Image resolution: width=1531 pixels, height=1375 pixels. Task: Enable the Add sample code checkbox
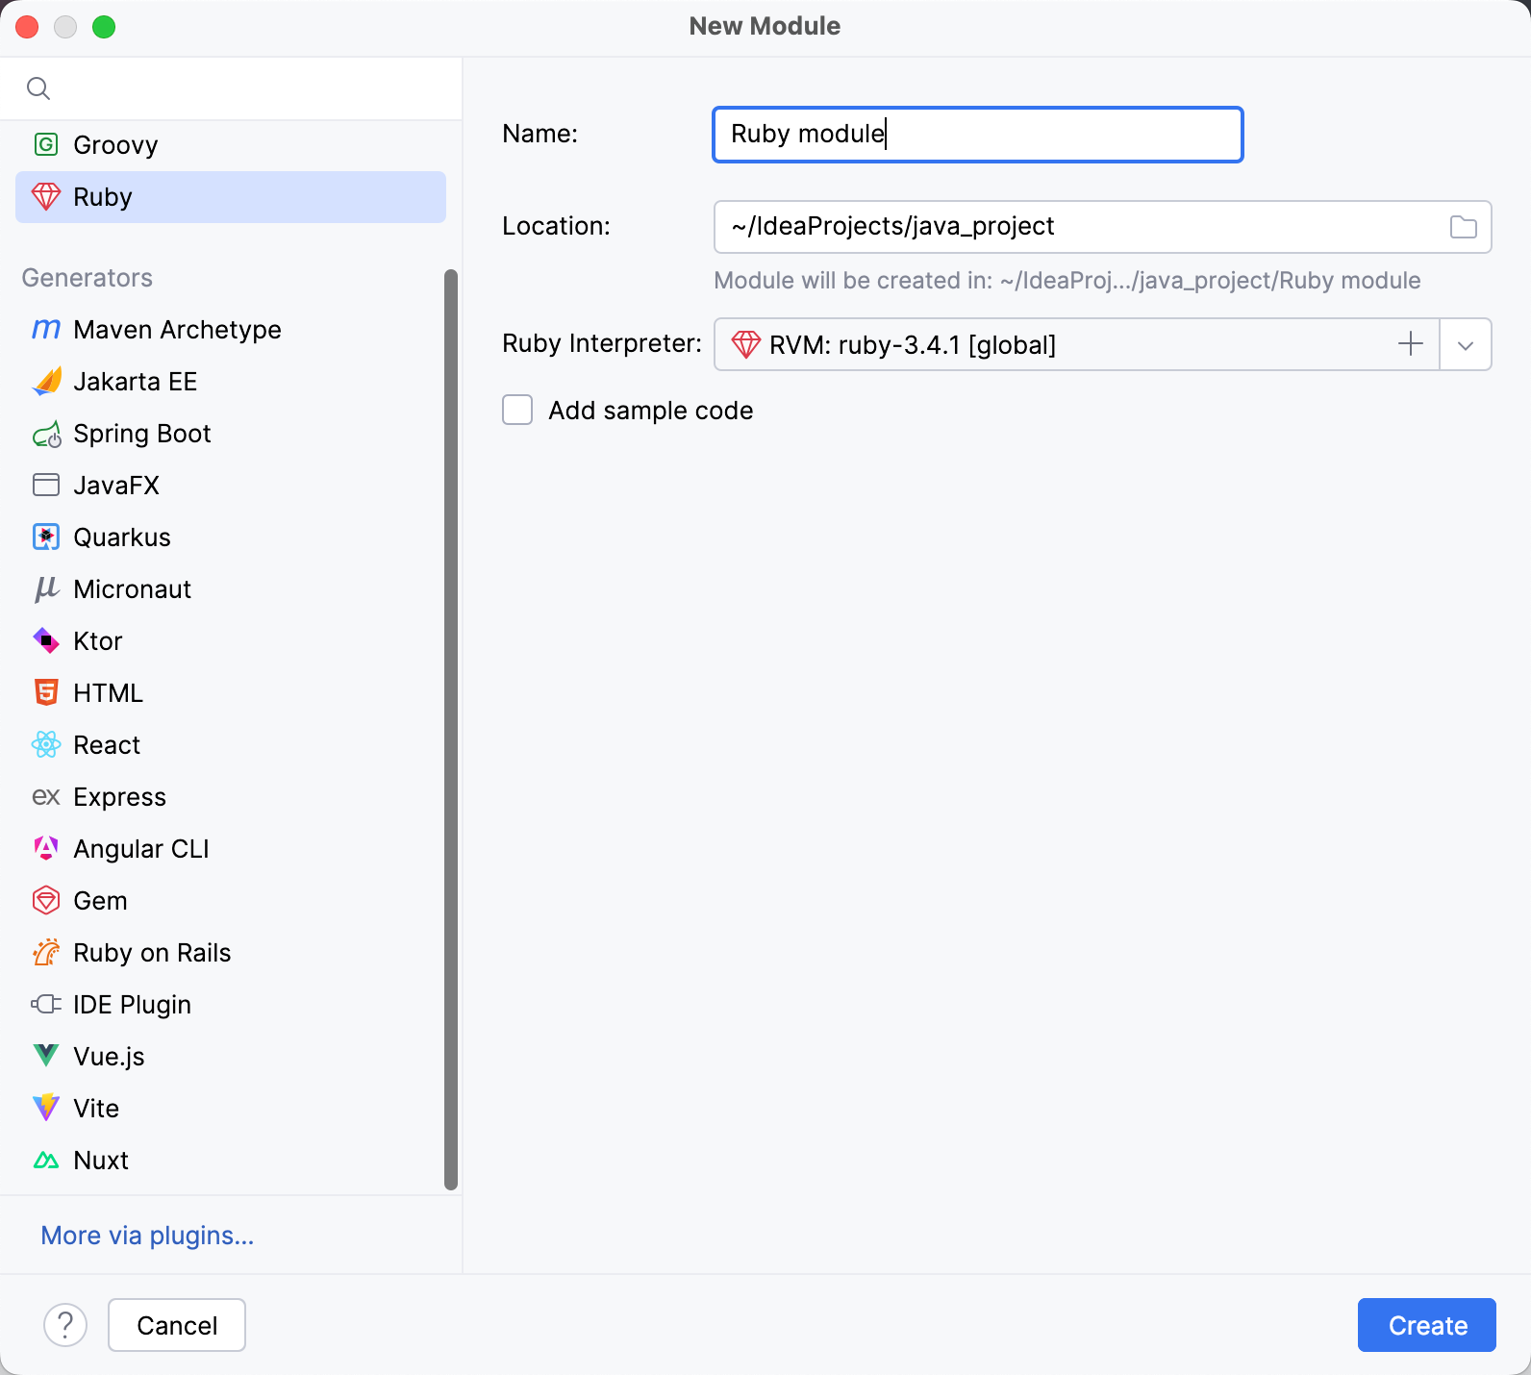[x=517, y=411]
